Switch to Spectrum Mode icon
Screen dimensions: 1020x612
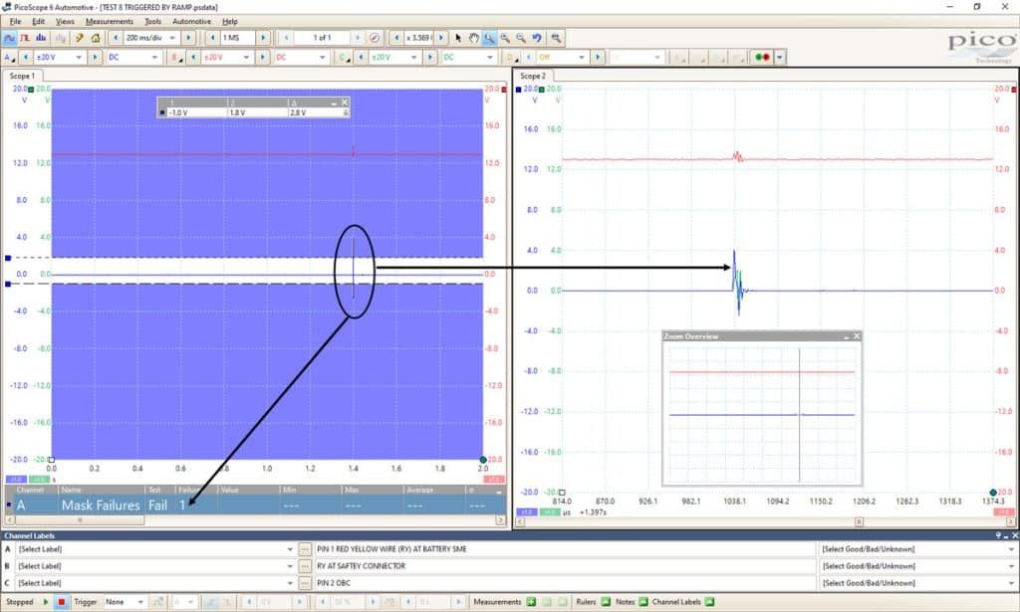coord(40,38)
